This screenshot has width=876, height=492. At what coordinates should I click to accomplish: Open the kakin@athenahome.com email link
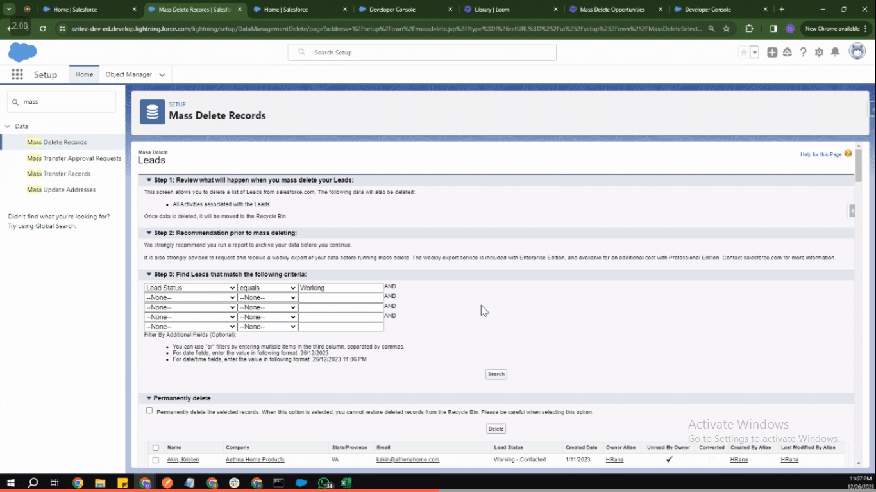(x=408, y=460)
